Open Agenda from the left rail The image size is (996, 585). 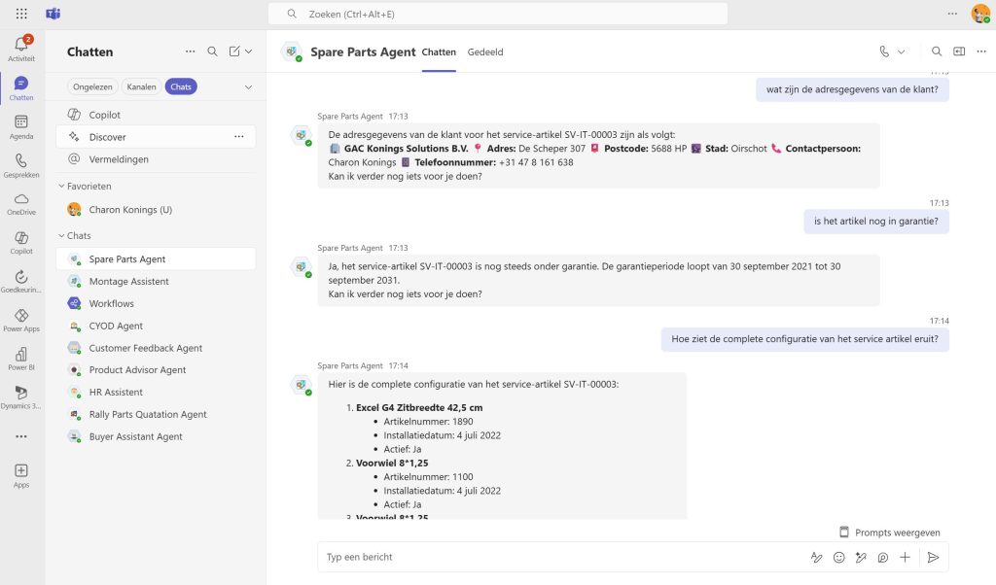click(21, 127)
